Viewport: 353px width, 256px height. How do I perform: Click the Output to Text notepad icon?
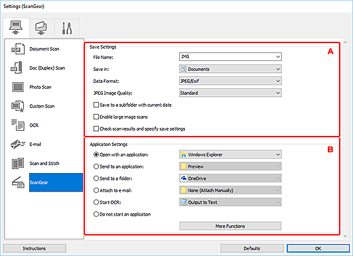[184, 202]
